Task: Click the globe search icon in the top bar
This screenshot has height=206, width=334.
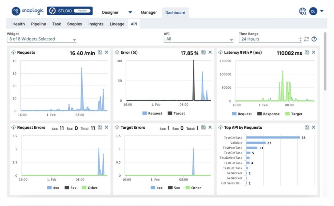Action: (x=302, y=11)
